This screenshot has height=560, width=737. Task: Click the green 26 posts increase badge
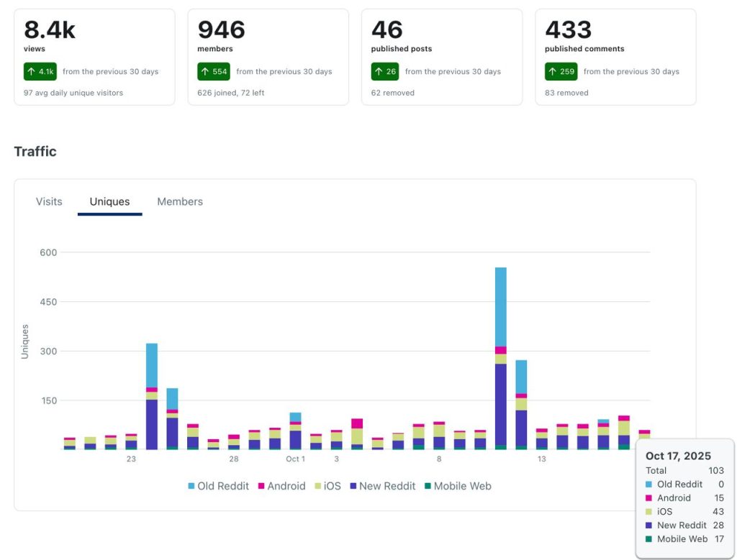coord(386,72)
